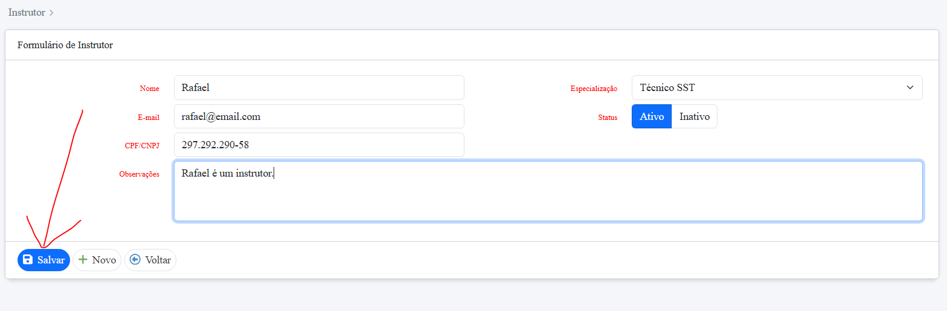Viewport: 947px width, 311px height.
Task: Click the Especialização dropdown arrow
Action: [x=910, y=87]
